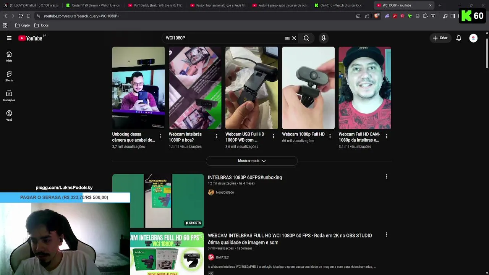The image size is (489, 275).
Task: Open the music note media control icon
Action: (x=445, y=16)
